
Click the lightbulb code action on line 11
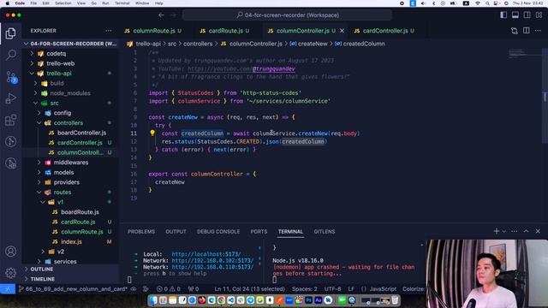[x=152, y=133]
